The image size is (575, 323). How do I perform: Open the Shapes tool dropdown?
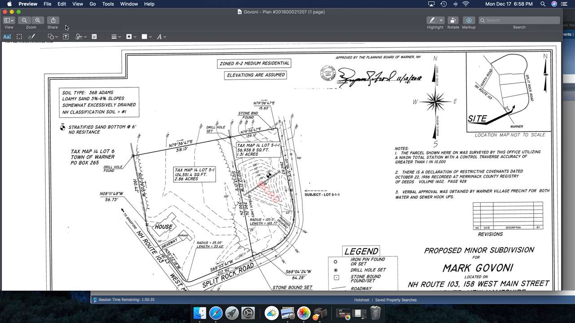pos(53,37)
